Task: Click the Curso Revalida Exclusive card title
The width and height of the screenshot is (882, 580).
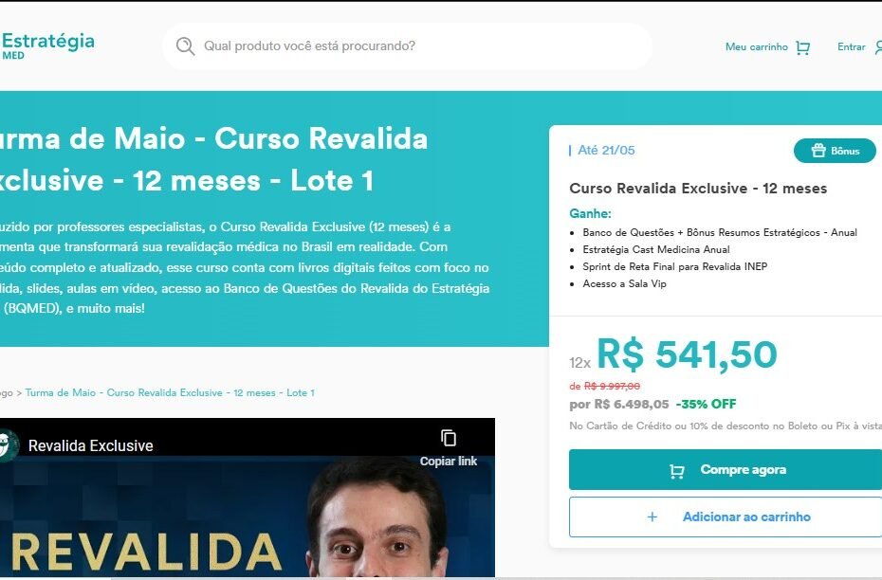Action: [x=698, y=189]
